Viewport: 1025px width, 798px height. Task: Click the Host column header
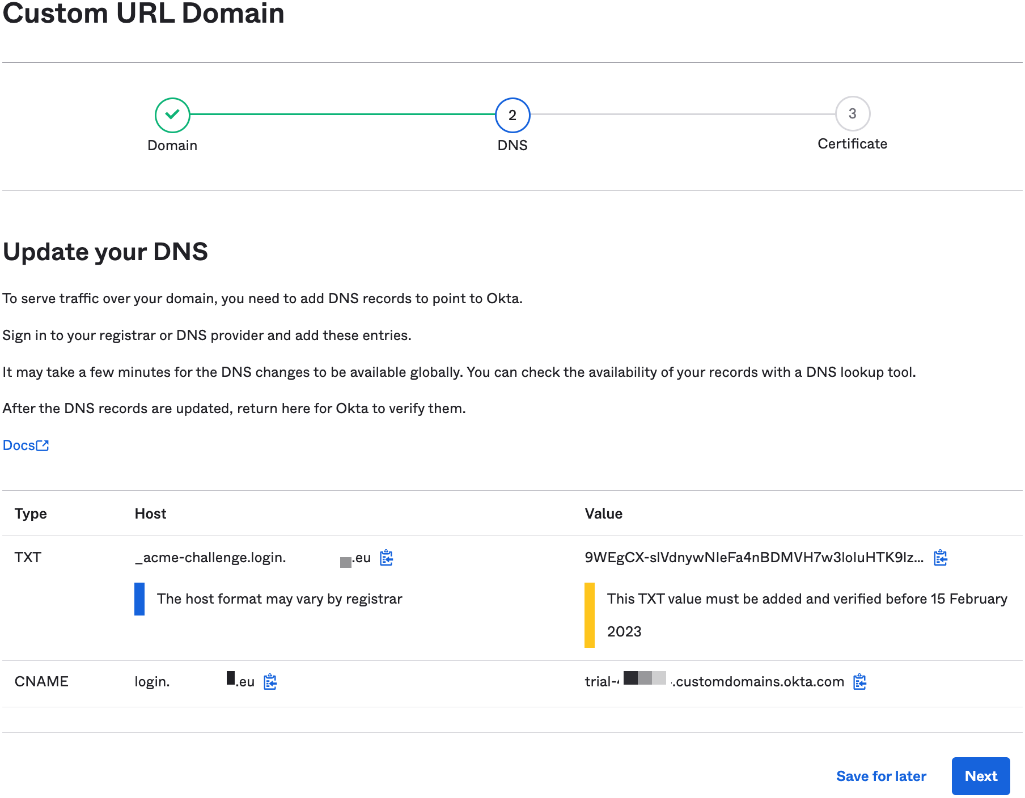tap(150, 513)
